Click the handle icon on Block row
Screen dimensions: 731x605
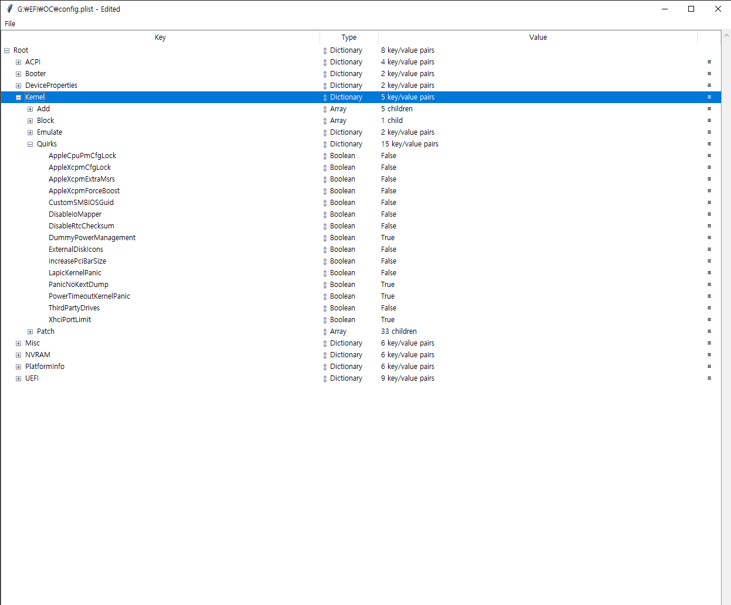pos(709,121)
